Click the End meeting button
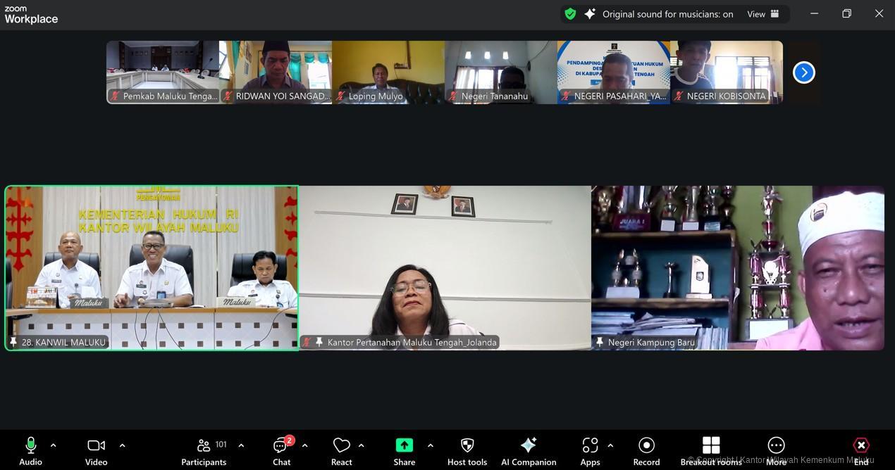895x470 pixels. point(861,451)
